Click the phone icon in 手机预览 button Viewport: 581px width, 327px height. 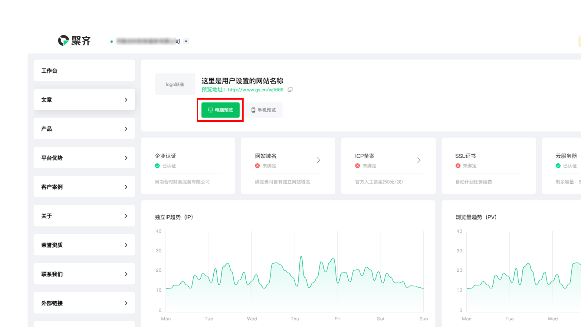(x=253, y=110)
